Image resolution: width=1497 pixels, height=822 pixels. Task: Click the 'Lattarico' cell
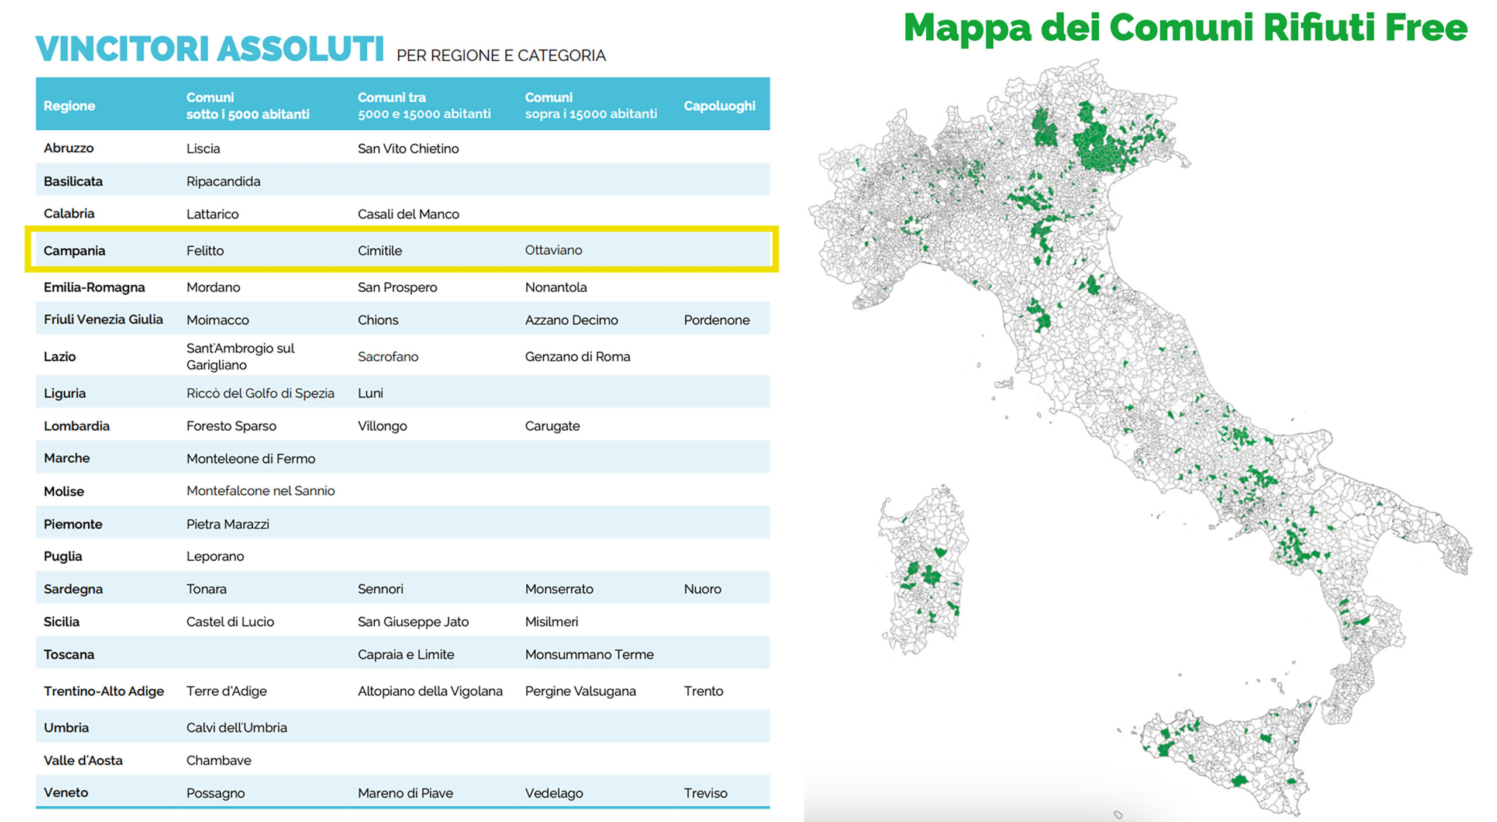tap(212, 214)
